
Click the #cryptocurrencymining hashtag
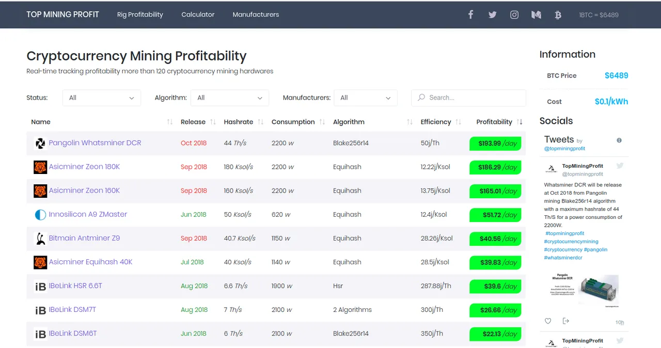click(571, 242)
